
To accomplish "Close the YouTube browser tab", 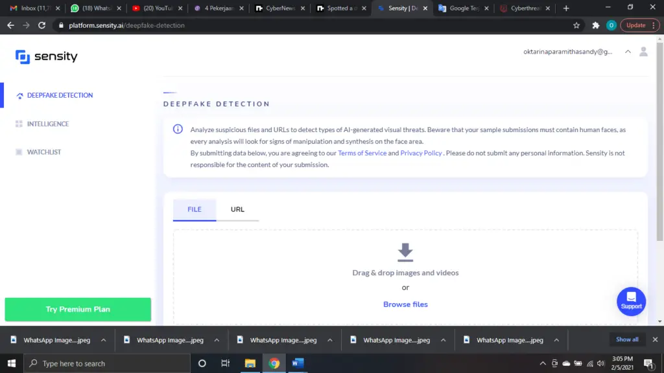I will click(x=180, y=8).
